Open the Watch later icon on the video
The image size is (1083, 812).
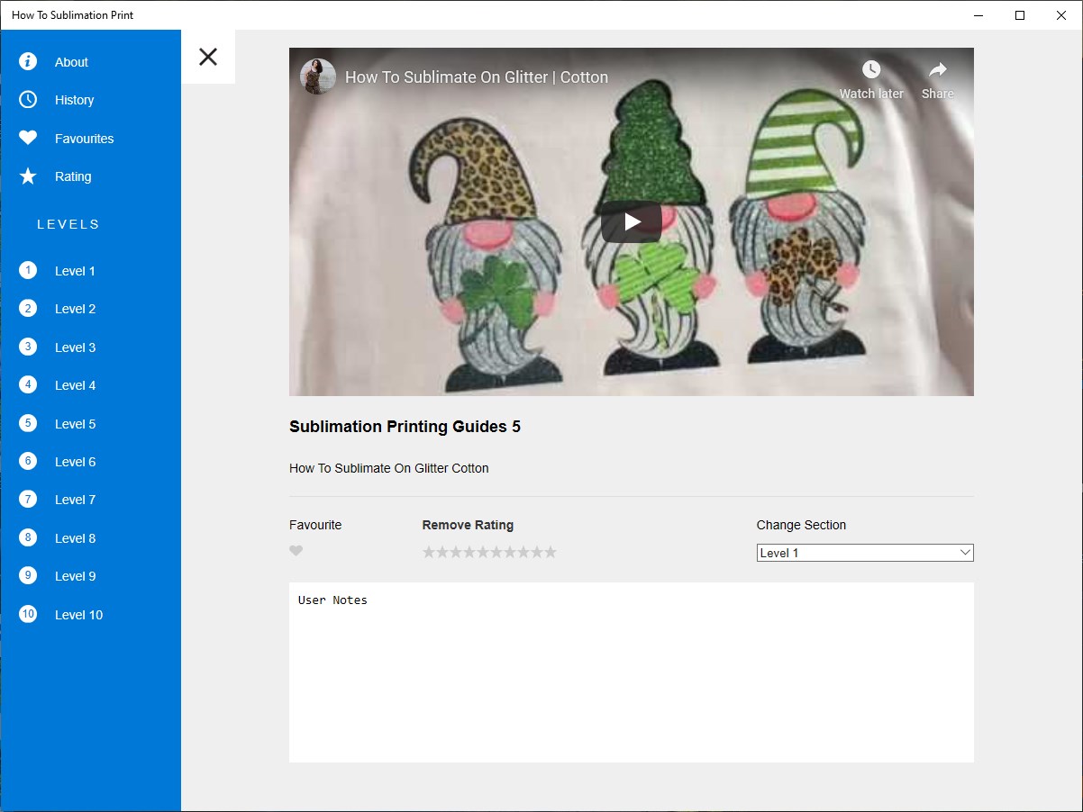tap(870, 69)
